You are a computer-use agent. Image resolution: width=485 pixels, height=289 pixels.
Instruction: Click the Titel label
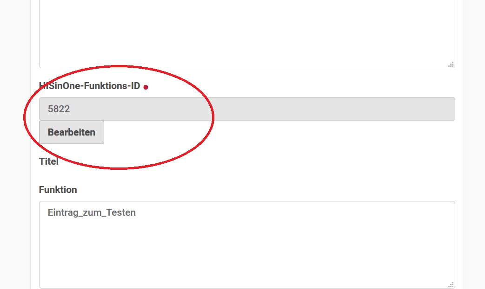(x=48, y=161)
